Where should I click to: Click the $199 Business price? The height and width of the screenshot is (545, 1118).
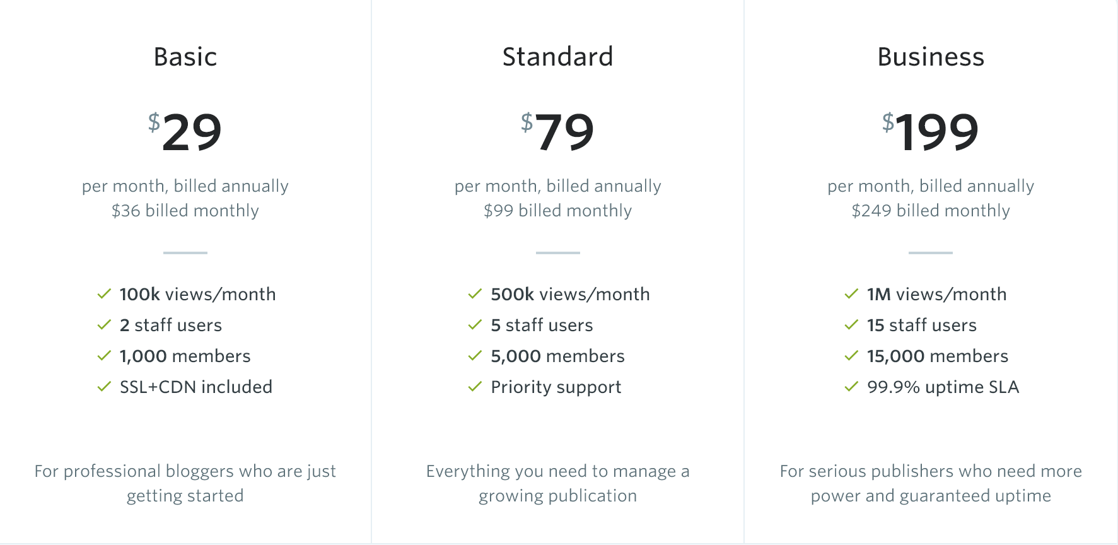click(931, 132)
